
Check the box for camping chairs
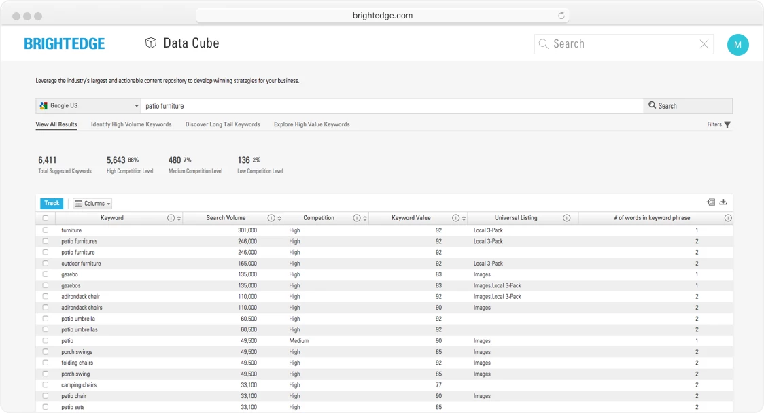pyautogui.click(x=46, y=384)
